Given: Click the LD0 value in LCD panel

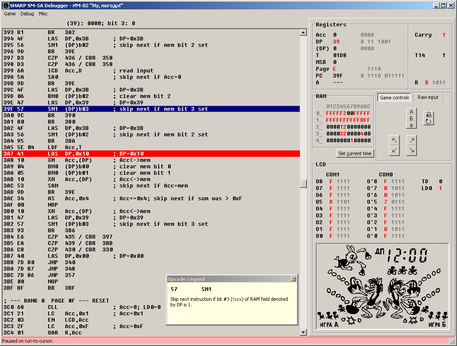Looking at the screenshot, I should click(x=440, y=188).
